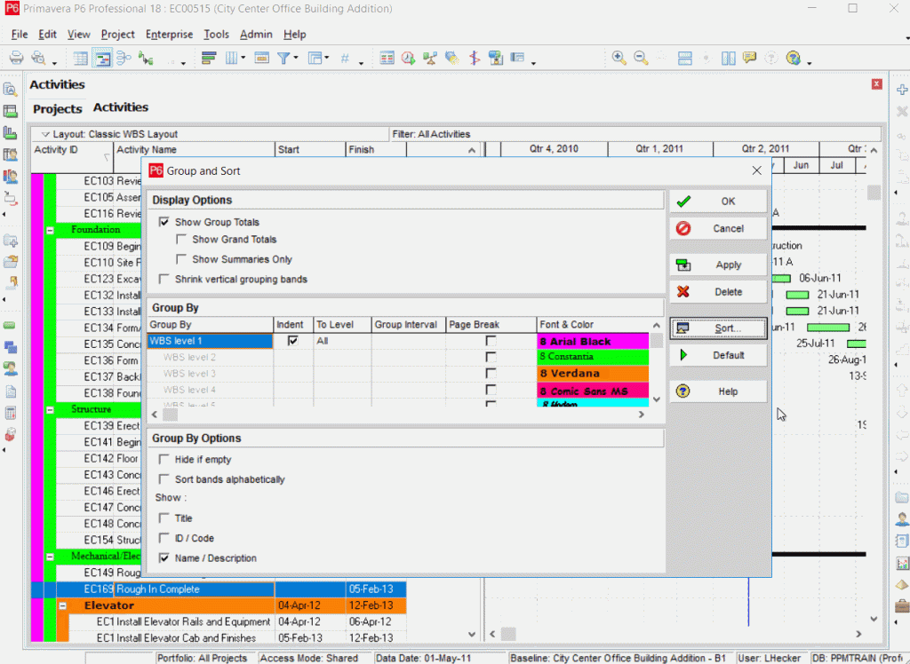910x664 pixels.
Task: Click the yellow comment bubble toolbar icon
Action: coord(750,58)
